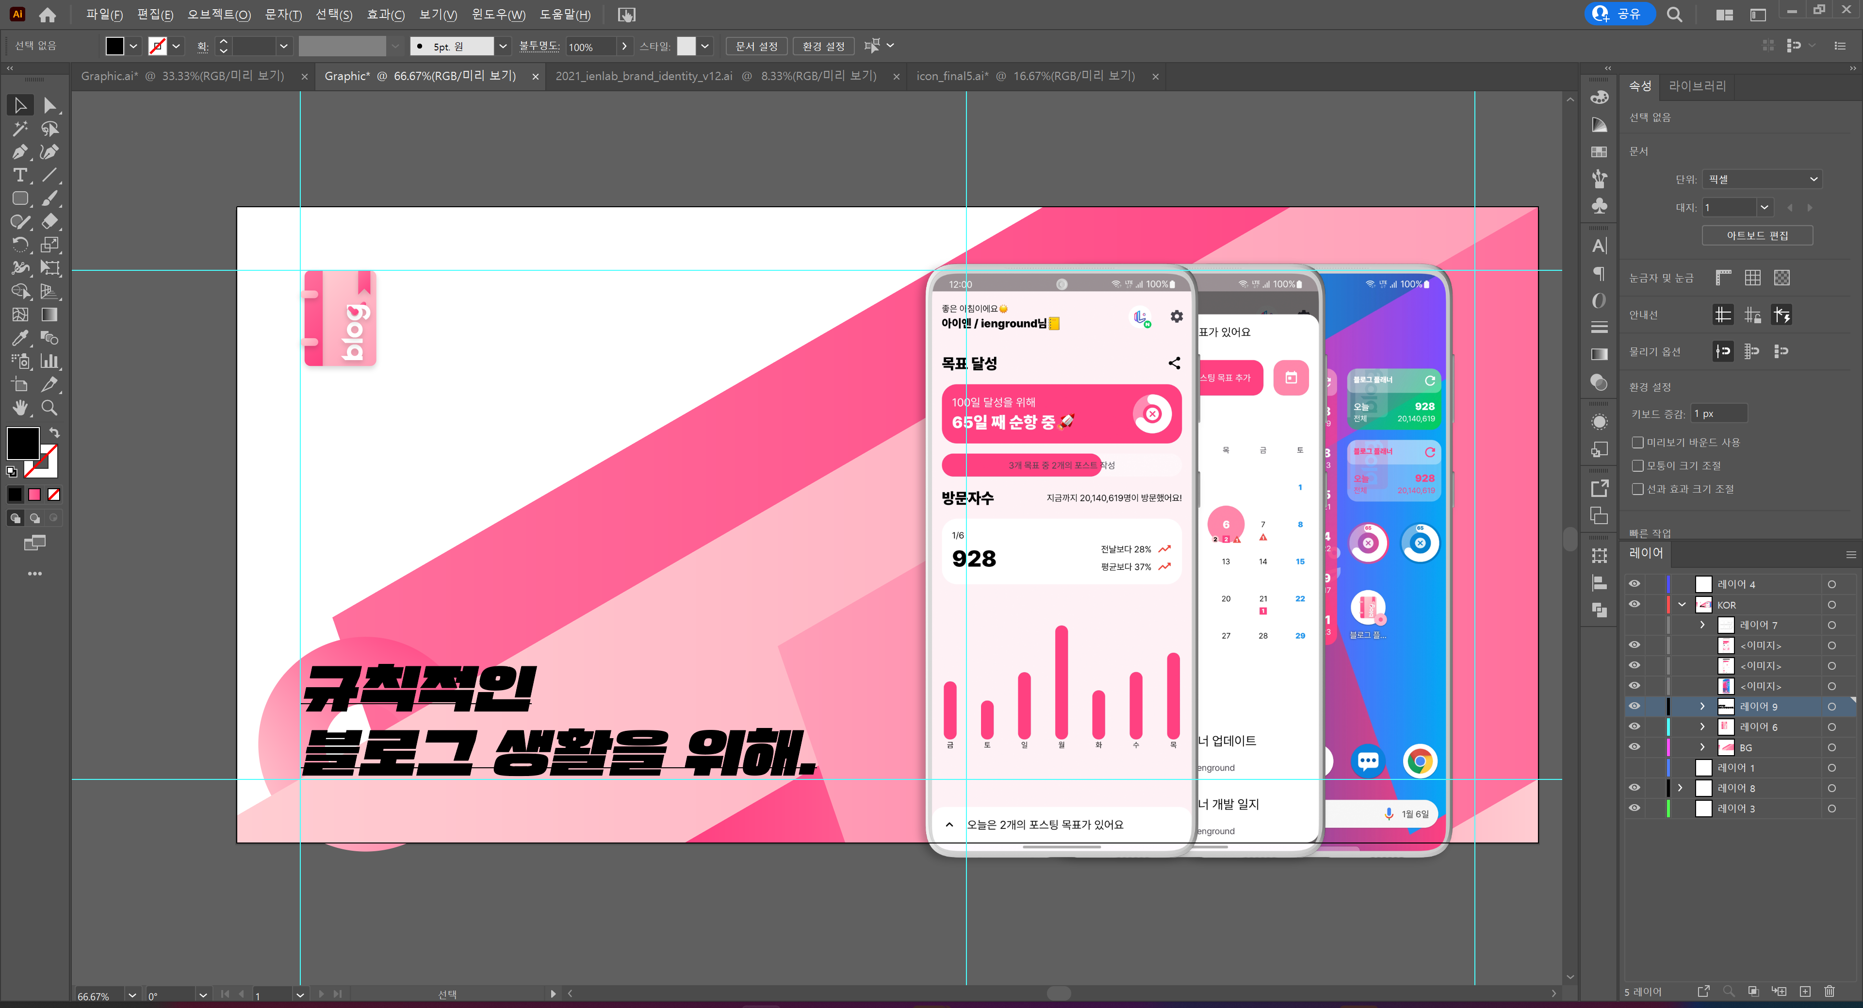This screenshot has height=1008, width=1863.
Task: Expand the 레이어 6 sublayer
Action: pos(1702,727)
